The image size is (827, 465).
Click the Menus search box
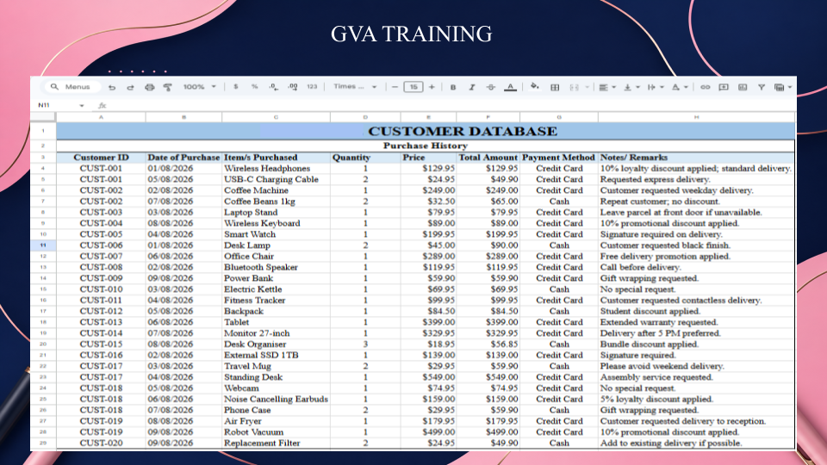(x=71, y=87)
